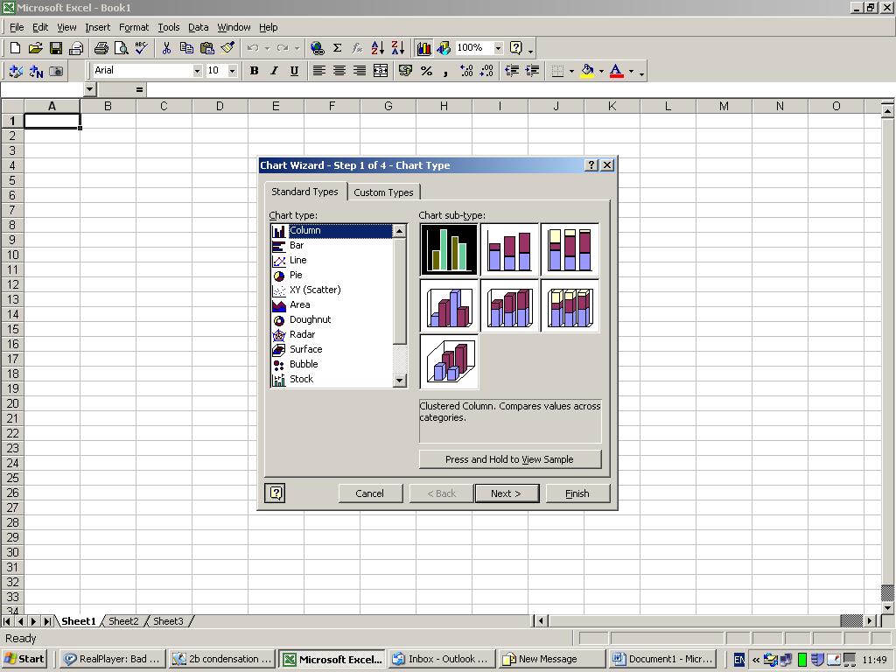
Task: Open the Fill Color dropdown arrow
Action: pyautogui.click(x=600, y=71)
